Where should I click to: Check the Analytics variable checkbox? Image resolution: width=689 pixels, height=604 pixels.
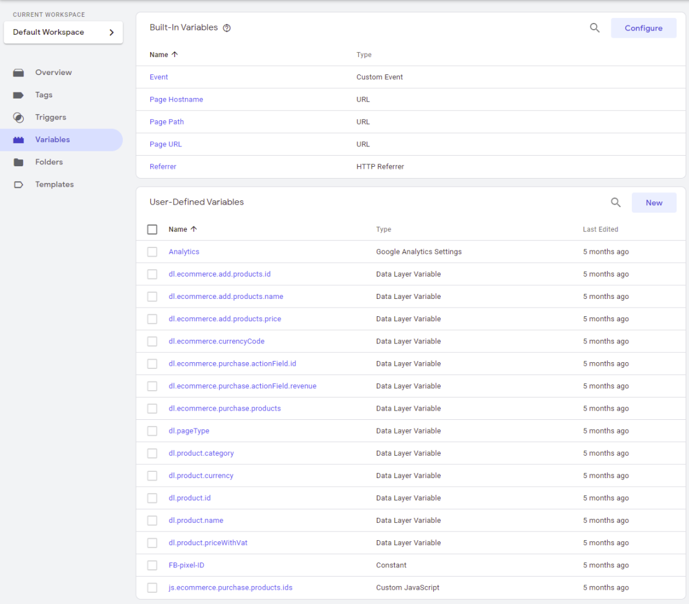coord(153,252)
